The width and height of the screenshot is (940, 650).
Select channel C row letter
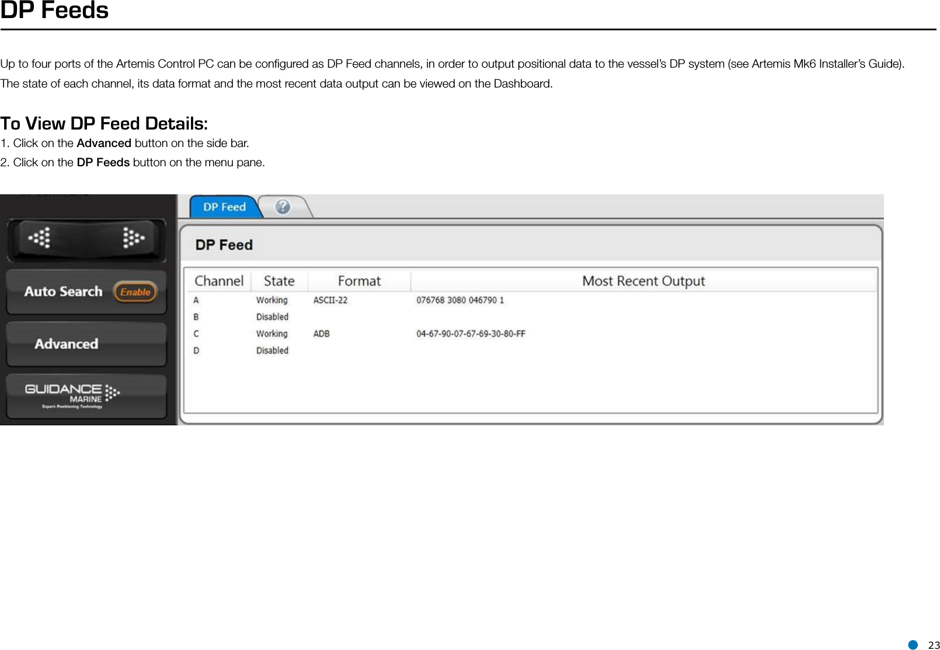(x=196, y=334)
